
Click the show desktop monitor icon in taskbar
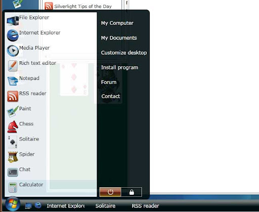click(28, 206)
